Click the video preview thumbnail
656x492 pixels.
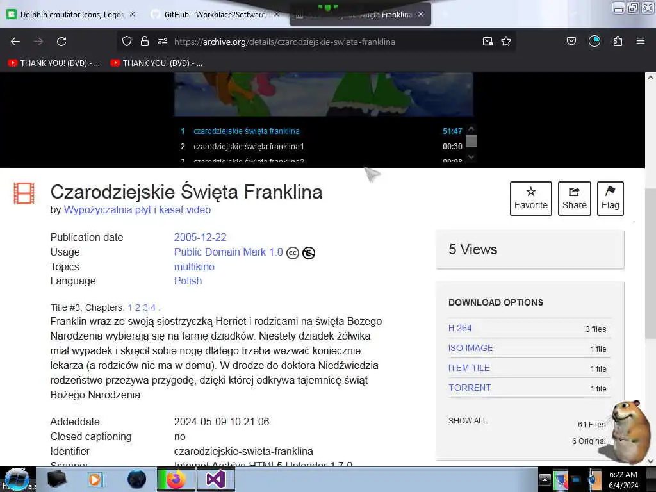[324, 94]
